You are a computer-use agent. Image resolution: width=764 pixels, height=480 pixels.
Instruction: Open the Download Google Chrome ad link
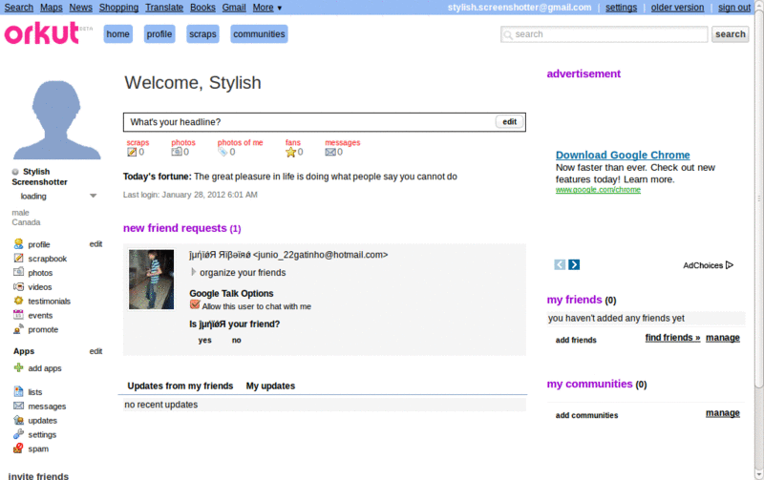(x=623, y=155)
